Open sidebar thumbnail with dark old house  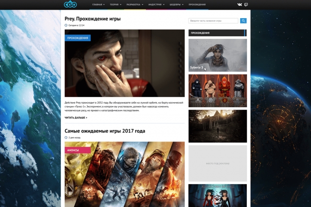pos(218,126)
